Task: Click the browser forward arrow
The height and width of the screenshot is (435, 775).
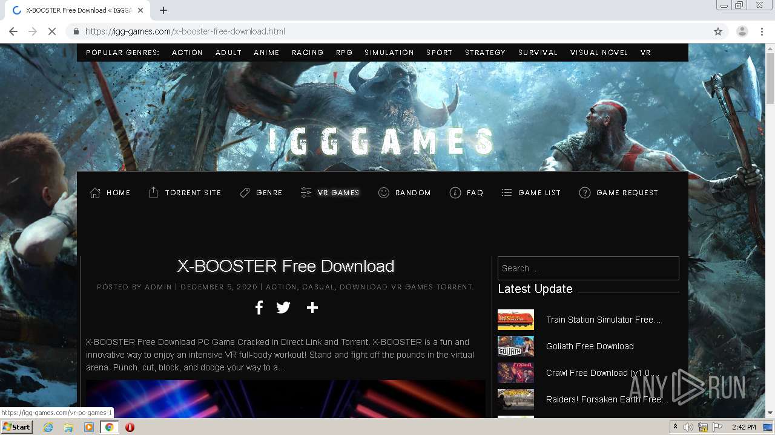Action: click(x=33, y=31)
